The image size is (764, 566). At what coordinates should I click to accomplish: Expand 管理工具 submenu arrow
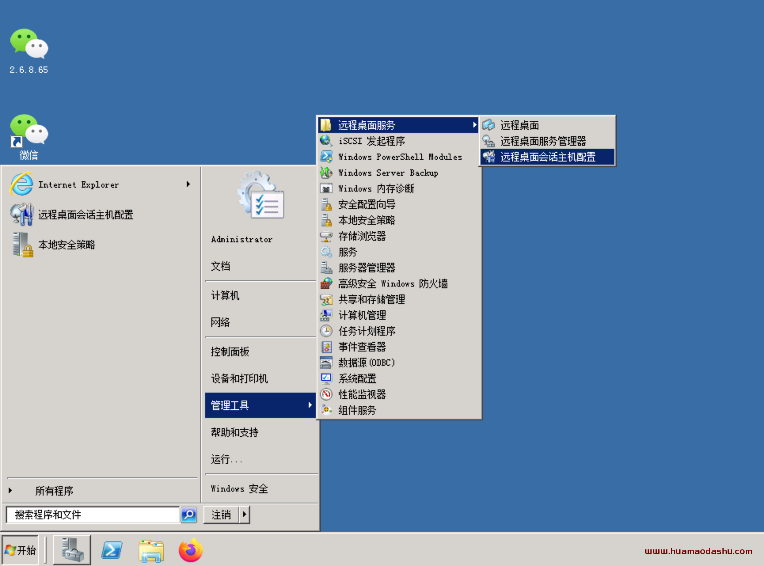point(310,405)
